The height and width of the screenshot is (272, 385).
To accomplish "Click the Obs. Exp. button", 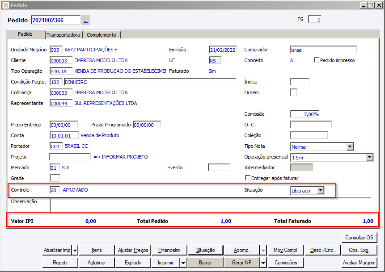I will (x=359, y=250).
